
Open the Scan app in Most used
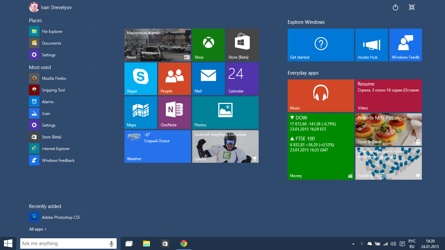coord(62,114)
